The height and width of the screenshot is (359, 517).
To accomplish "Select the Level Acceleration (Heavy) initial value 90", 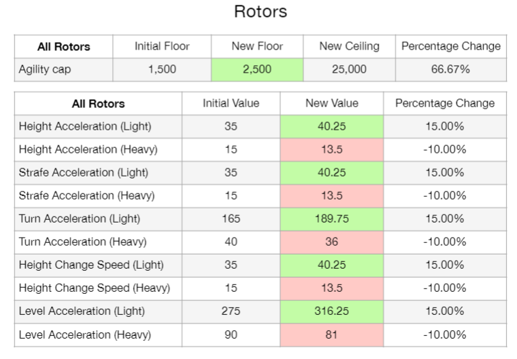I will pyautogui.click(x=231, y=335).
